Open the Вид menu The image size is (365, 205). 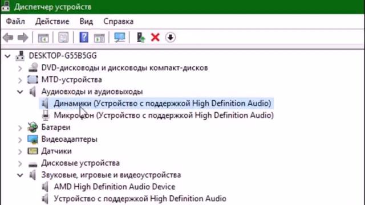coord(86,22)
